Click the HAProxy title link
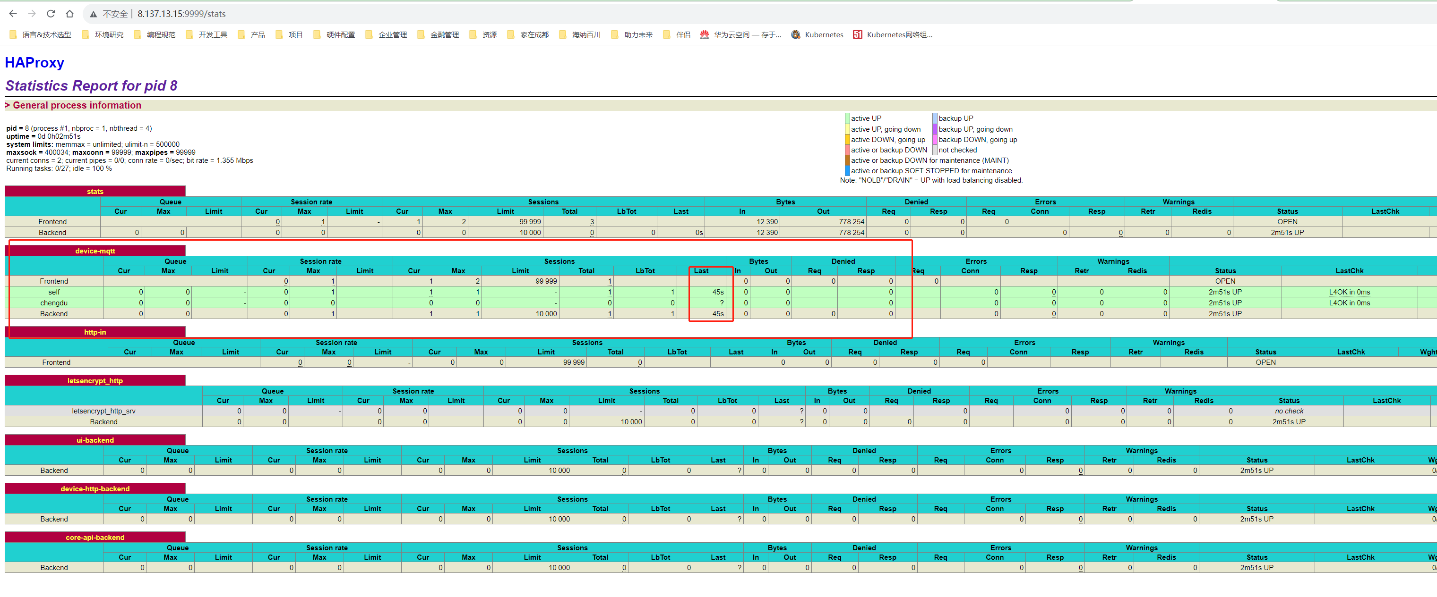 pos(34,62)
